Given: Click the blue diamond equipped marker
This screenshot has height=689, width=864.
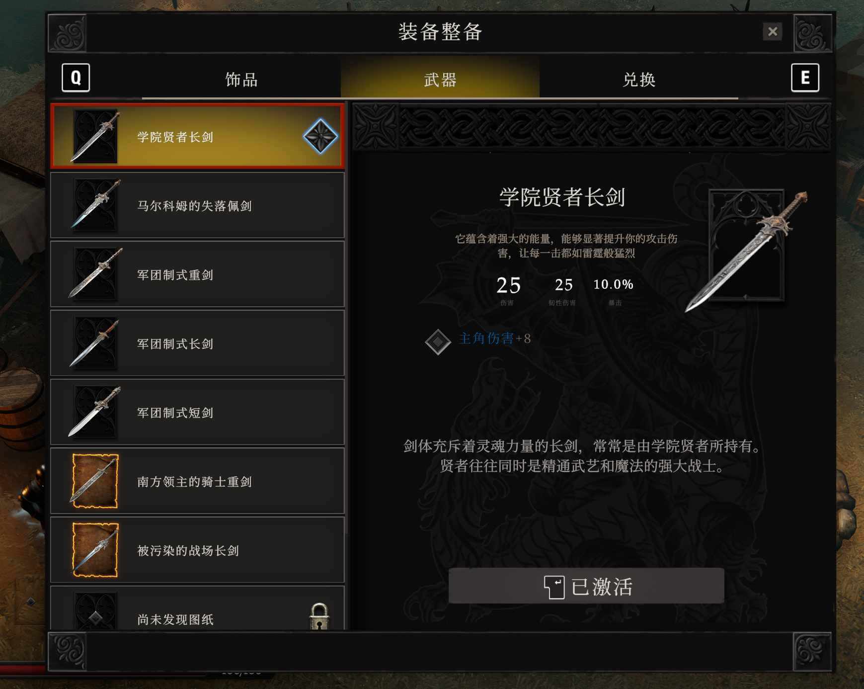Looking at the screenshot, I should point(320,136).
